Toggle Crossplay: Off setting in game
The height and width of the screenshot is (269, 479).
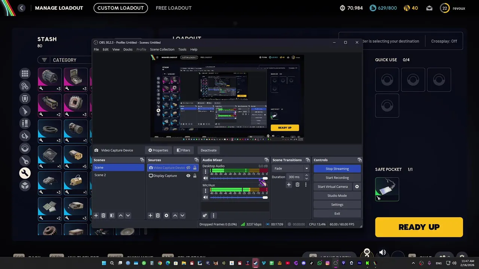pyautogui.click(x=444, y=41)
